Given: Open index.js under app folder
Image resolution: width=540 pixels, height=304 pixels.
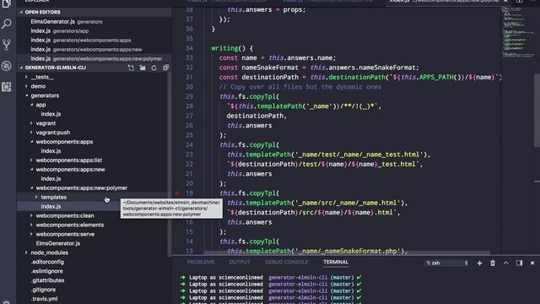Looking at the screenshot, I should point(51,114).
